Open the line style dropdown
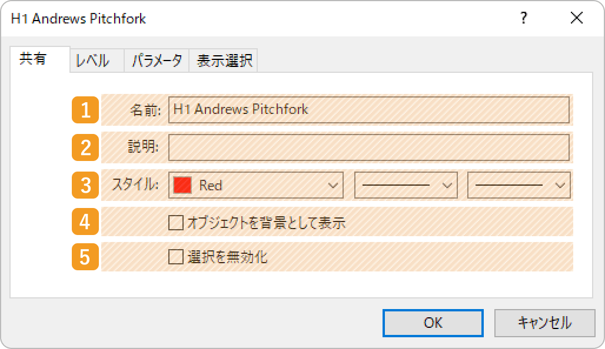Viewport: 605px width, 349px height. (x=406, y=185)
